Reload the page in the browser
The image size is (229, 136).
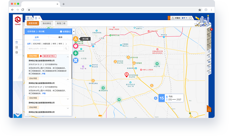pos(23,10)
